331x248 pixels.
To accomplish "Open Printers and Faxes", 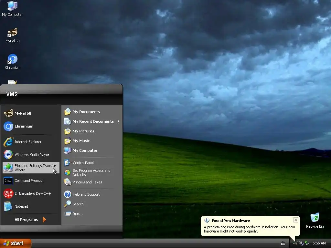I will pyautogui.click(x=92, y=182).
